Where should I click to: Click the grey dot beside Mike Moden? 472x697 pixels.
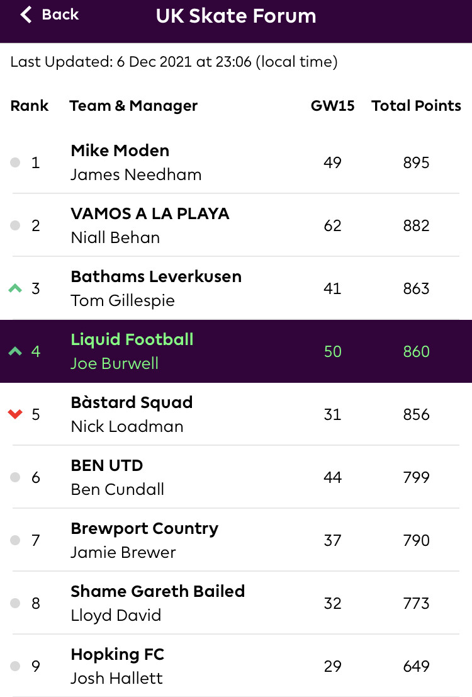15,162
